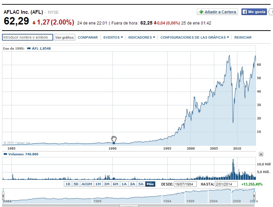273x207 pixels.
Task: Click the red down arrow by 1,27
Action: [x=34, y=22]
